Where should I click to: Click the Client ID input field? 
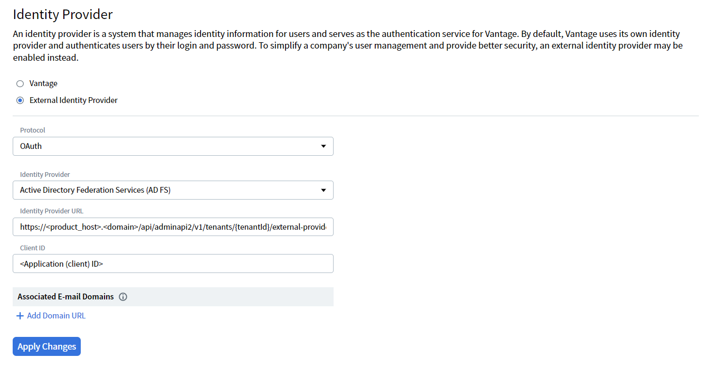(173, 264)
